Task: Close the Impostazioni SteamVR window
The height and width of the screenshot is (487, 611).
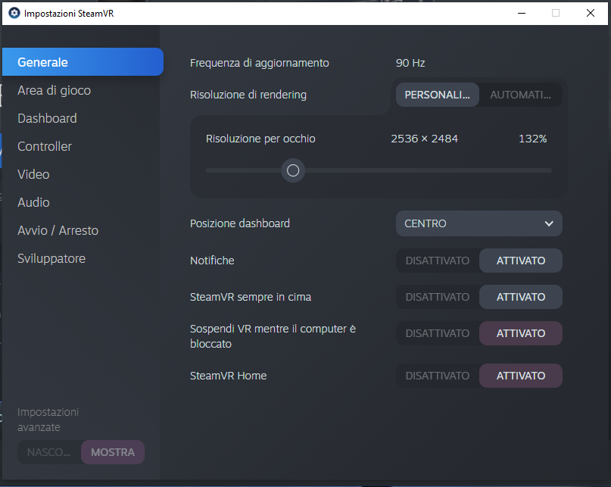Action: (591, 14)
